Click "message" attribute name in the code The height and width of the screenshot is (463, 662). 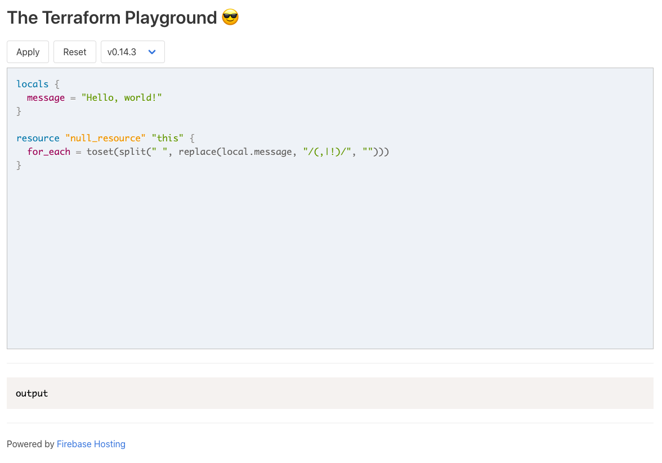tap(46, 98)
